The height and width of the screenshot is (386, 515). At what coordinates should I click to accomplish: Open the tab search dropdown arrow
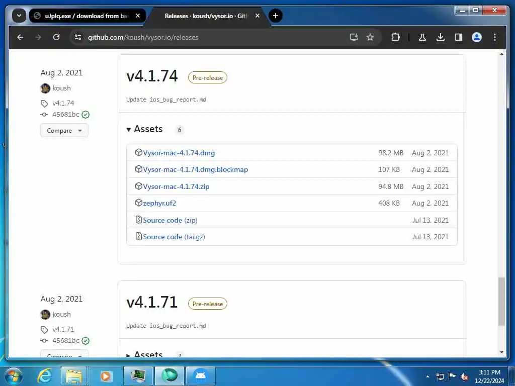pyautogui.click(x=19, y=16)
